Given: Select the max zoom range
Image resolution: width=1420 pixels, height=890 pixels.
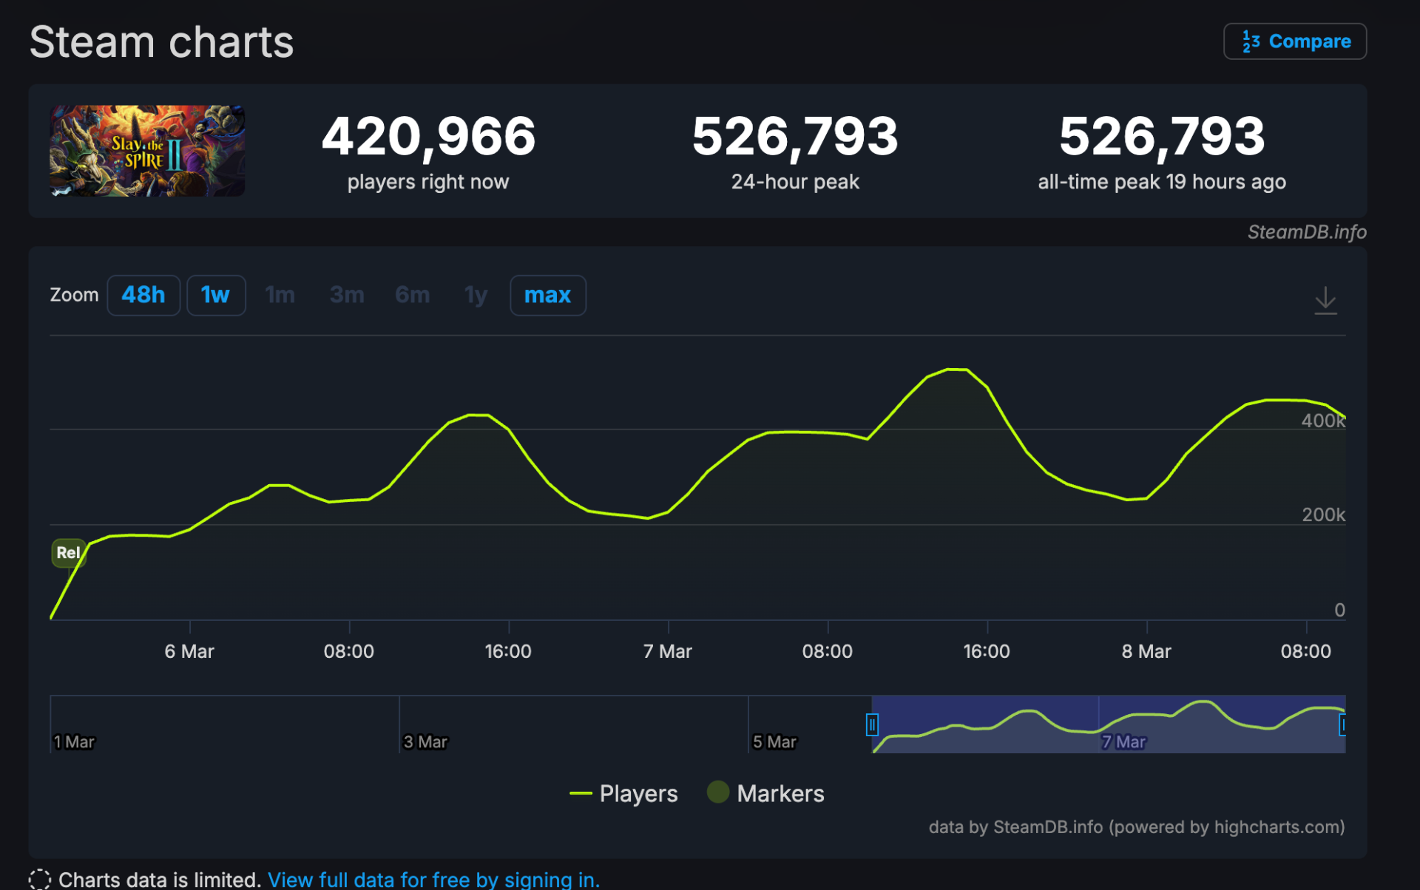Looking at the screenshot, I should click(547, 295).
